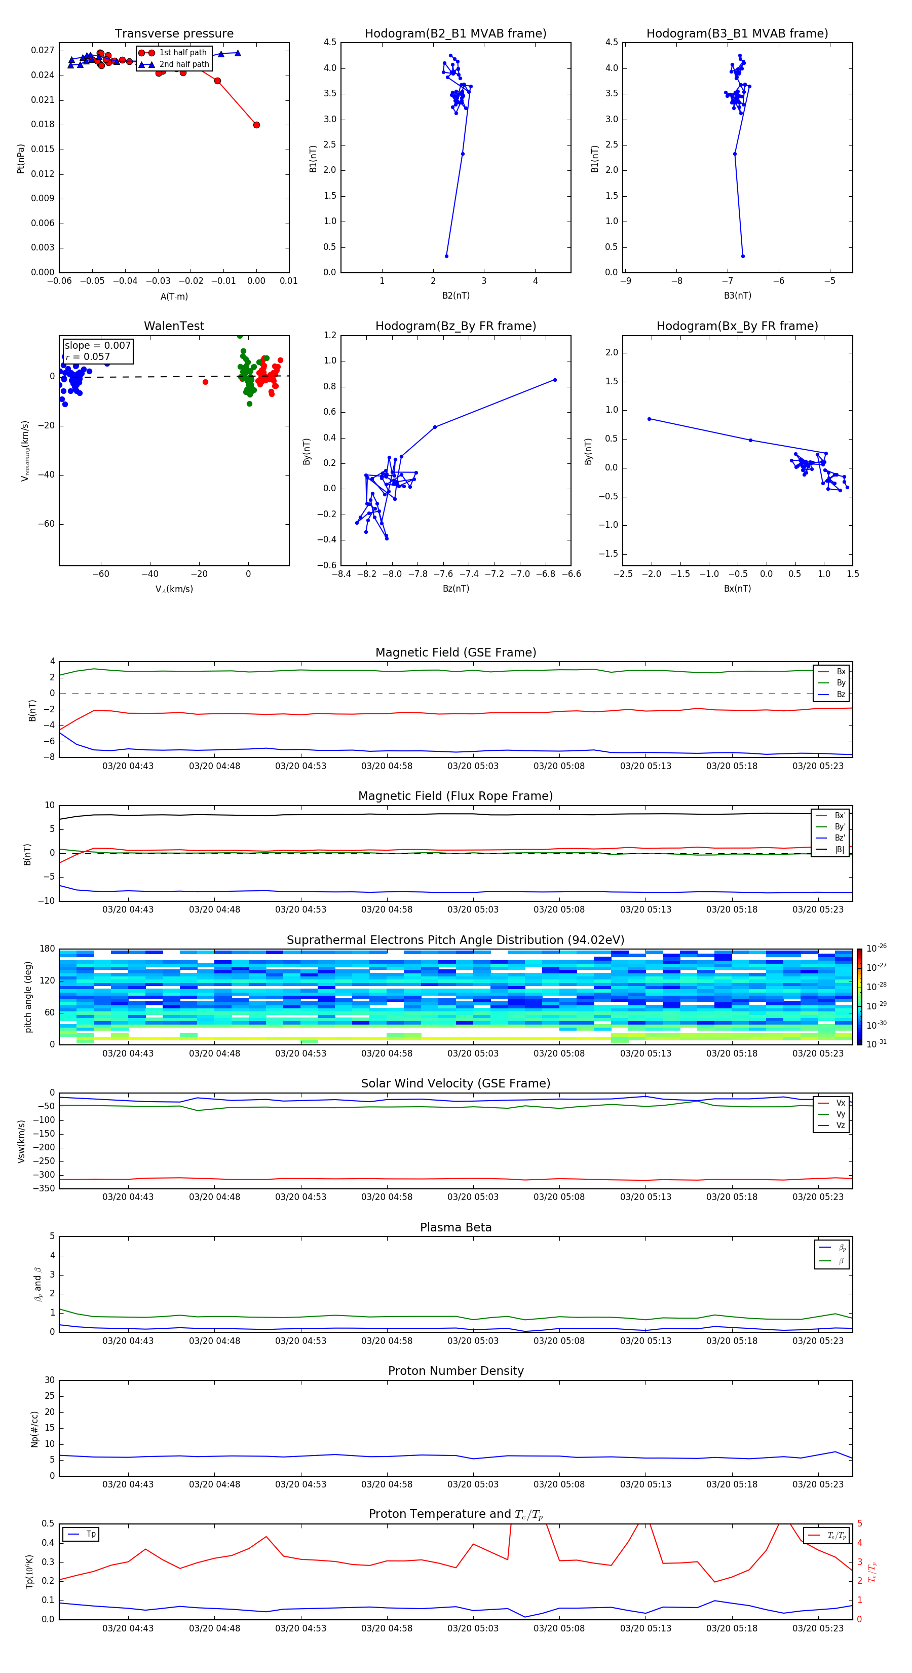Click the "Magnetic Field (Flux Rope Frame)" title
The image size is (912, 1673).
click(x=455, y=796)
